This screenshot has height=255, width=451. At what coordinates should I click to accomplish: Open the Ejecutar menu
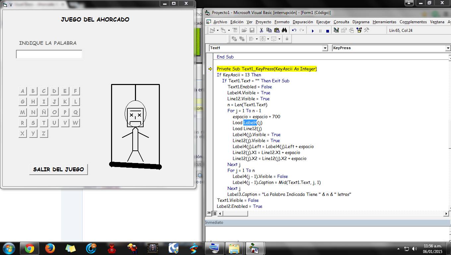[323, 22]
